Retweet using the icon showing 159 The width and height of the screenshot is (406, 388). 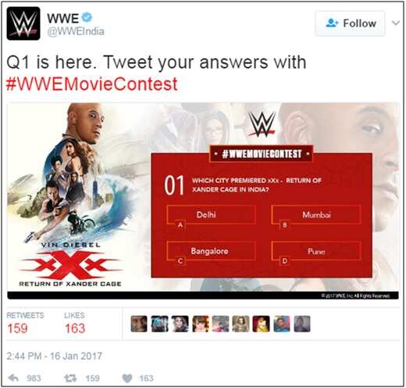pos(70,378)
